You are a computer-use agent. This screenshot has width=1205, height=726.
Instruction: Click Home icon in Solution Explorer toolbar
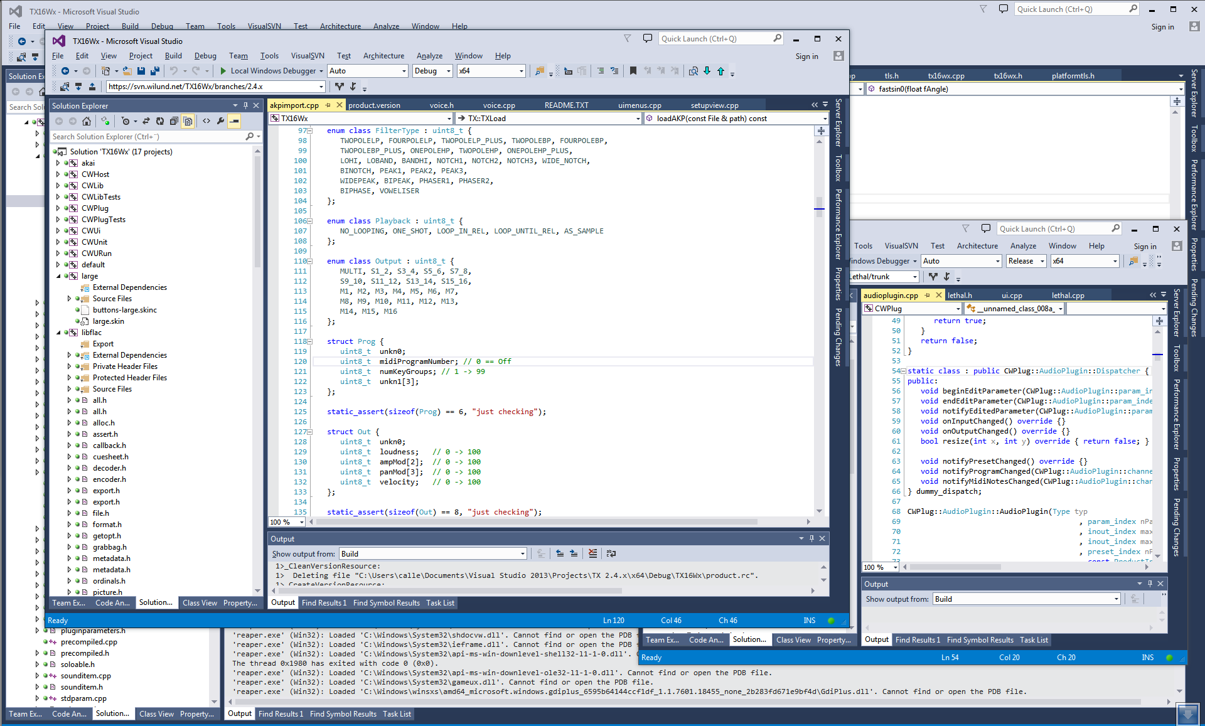[x=87, y=121]
